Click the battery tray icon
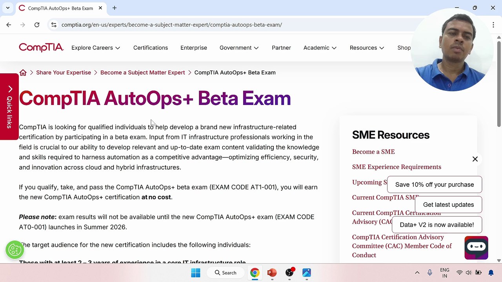Screen dimensions: 502x282 point(478,273)
